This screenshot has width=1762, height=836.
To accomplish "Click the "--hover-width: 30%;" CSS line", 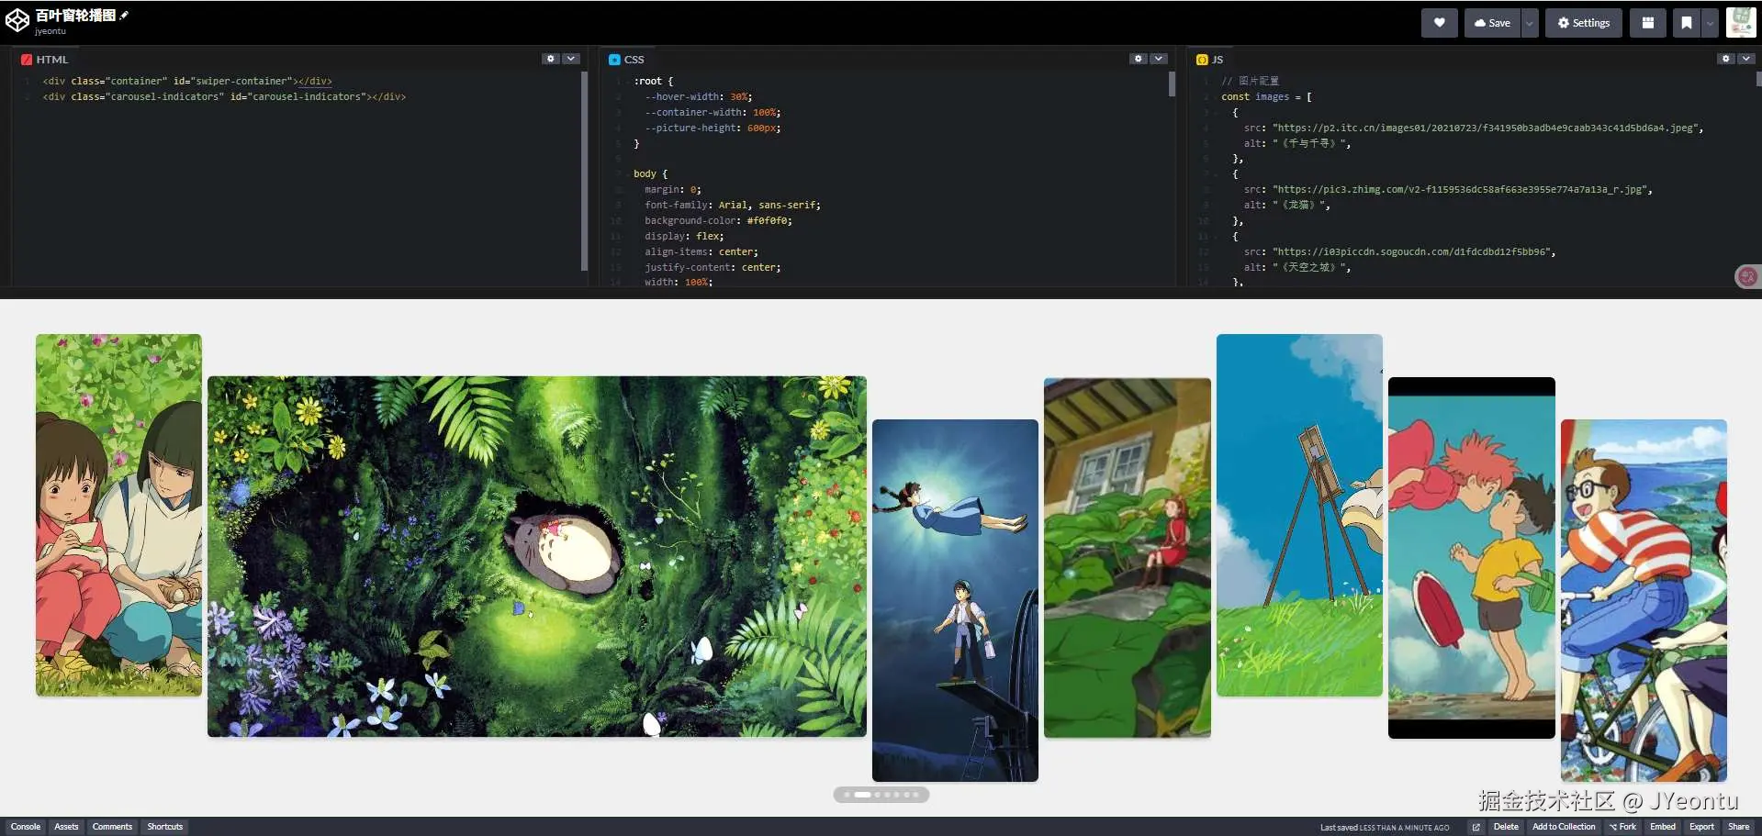I will click(x=698, y=96).
